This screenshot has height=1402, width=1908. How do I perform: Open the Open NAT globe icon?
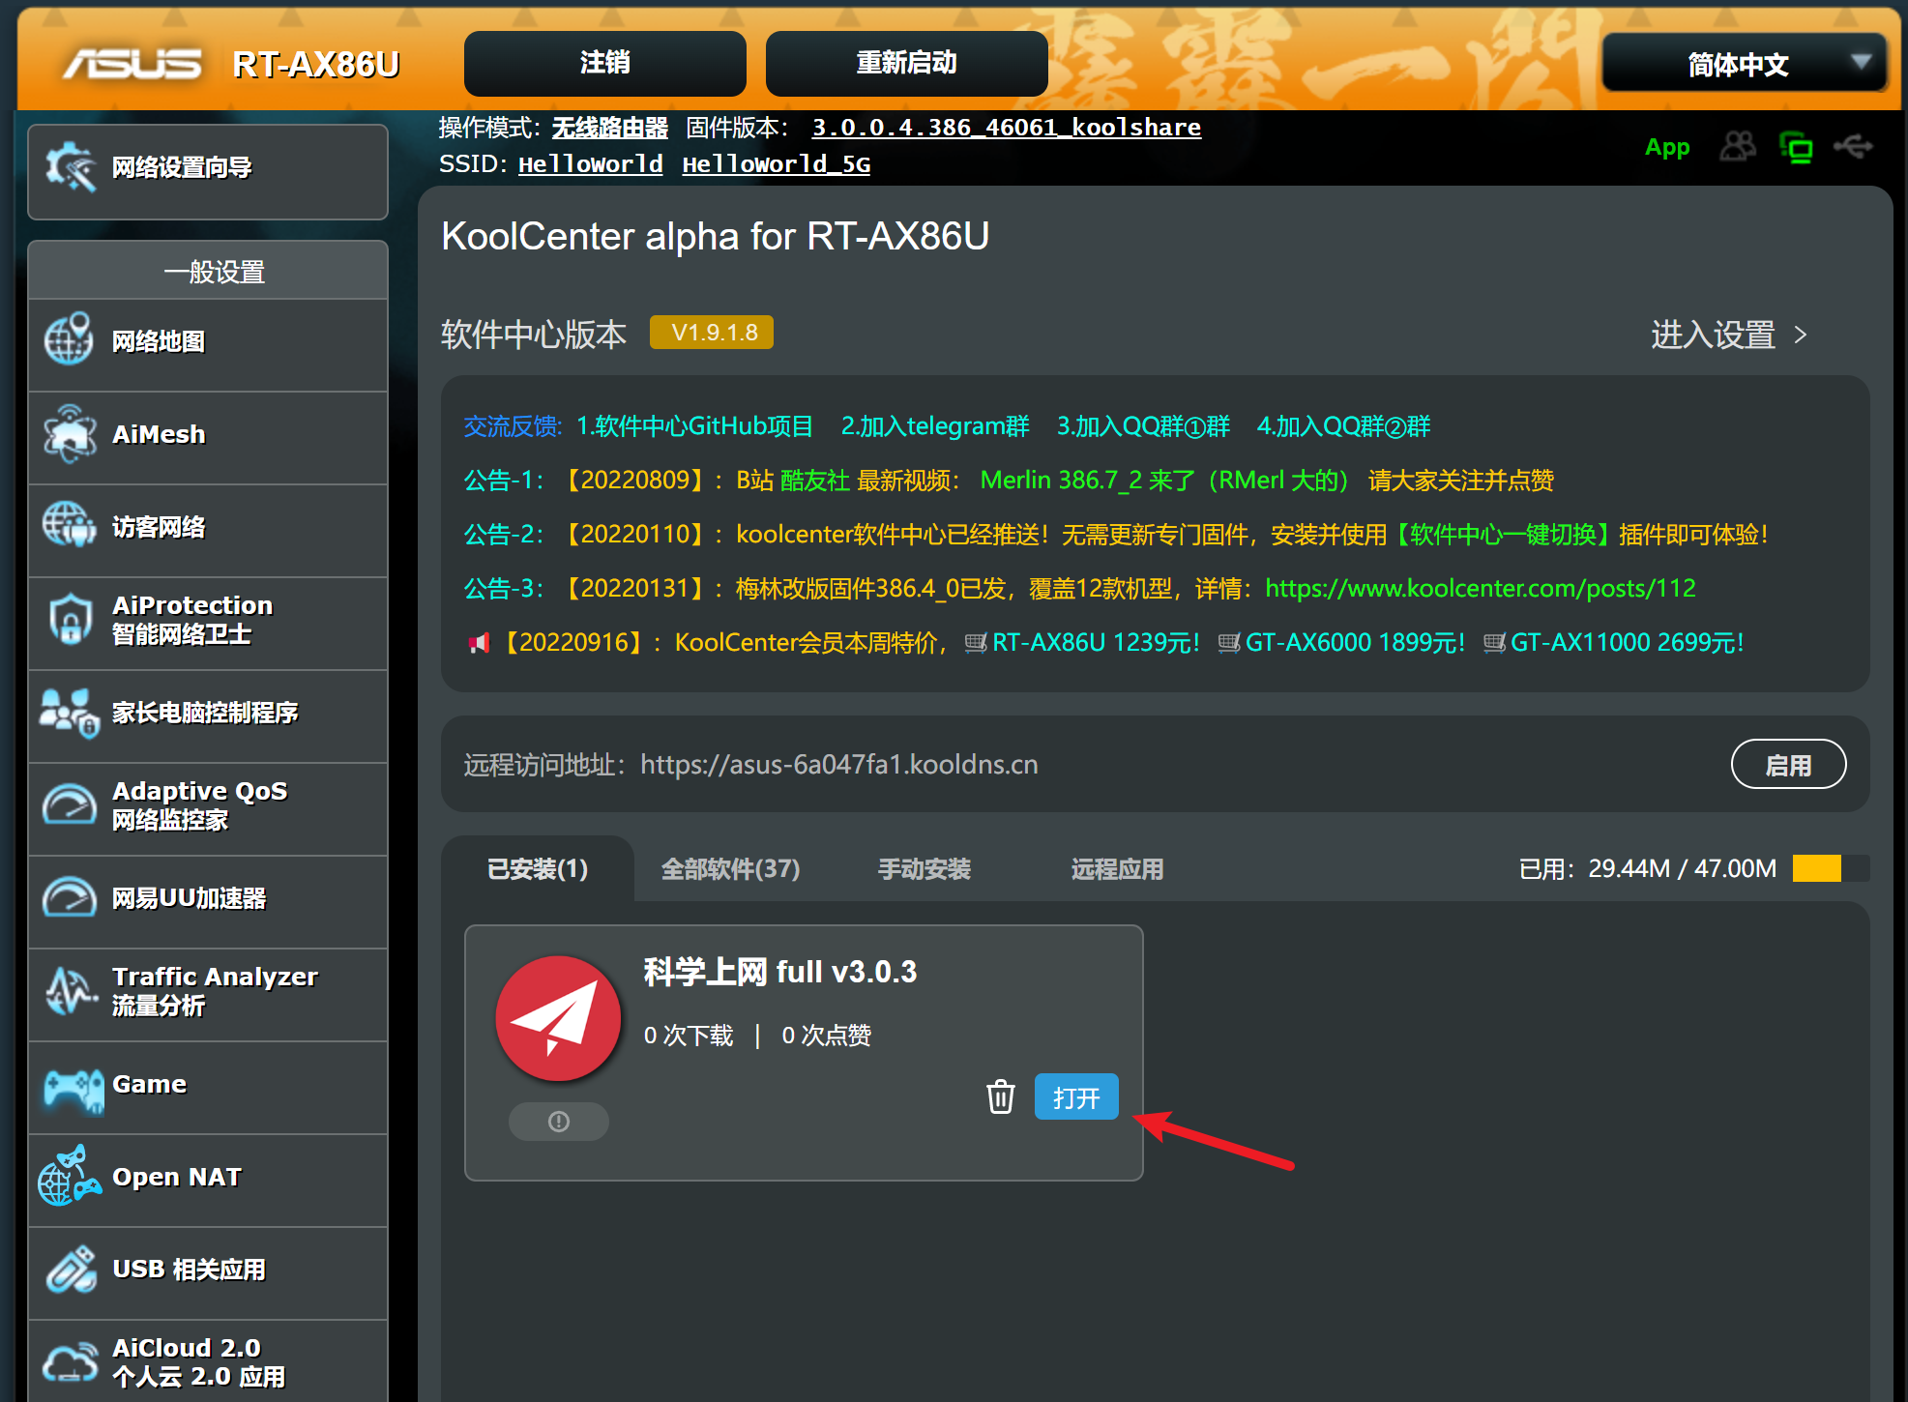70,1176
